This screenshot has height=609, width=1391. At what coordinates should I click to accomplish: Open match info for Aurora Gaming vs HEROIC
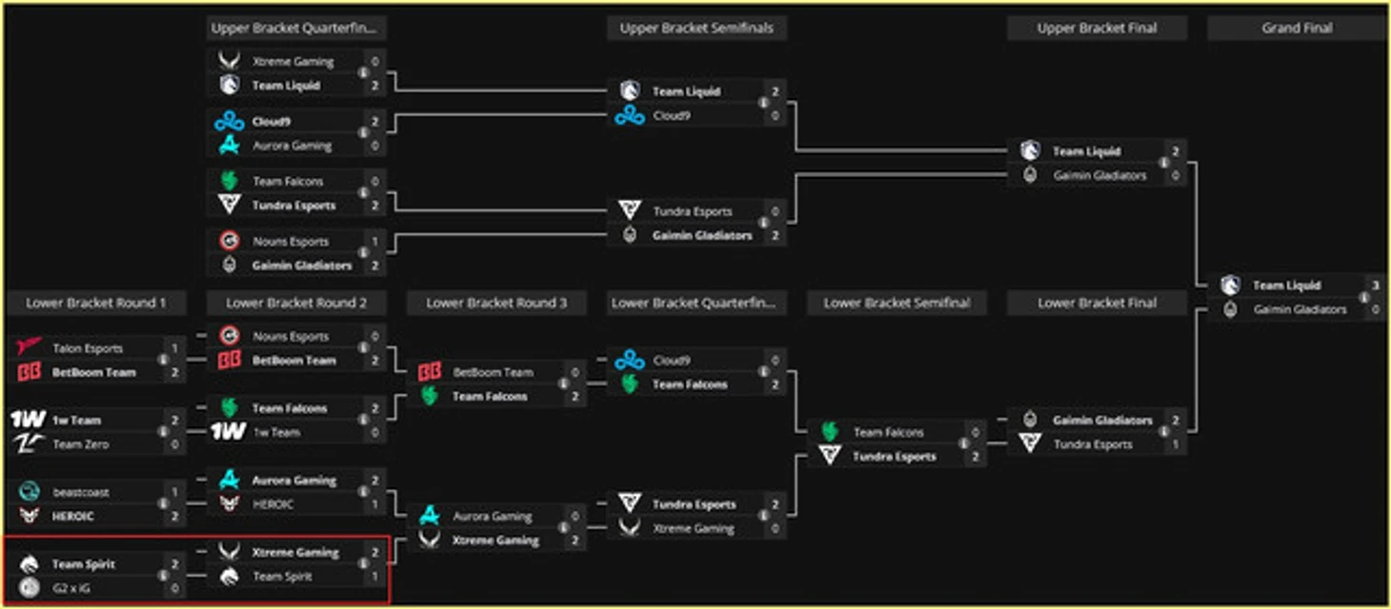[363, 492]
